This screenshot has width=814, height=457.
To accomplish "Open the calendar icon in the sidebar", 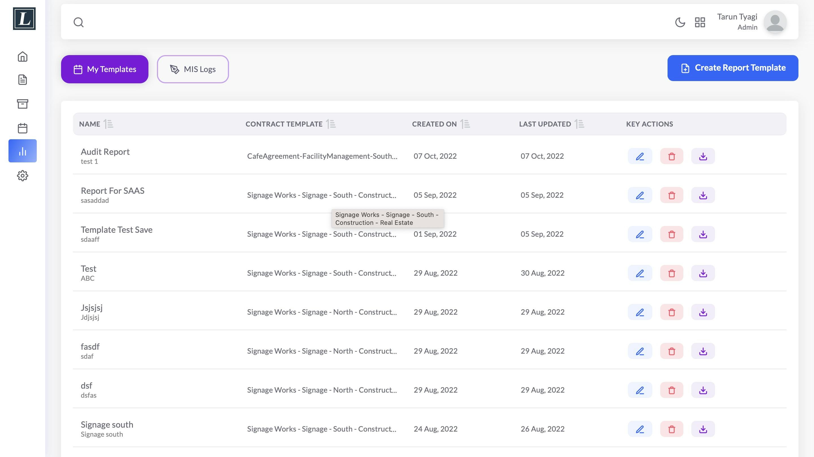I will (x=22, y=128).
